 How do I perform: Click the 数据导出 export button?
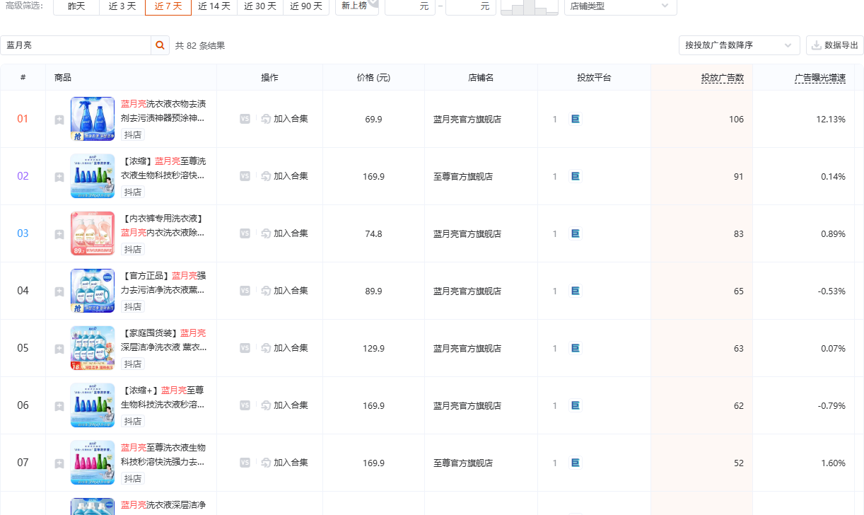pos(835,45)
